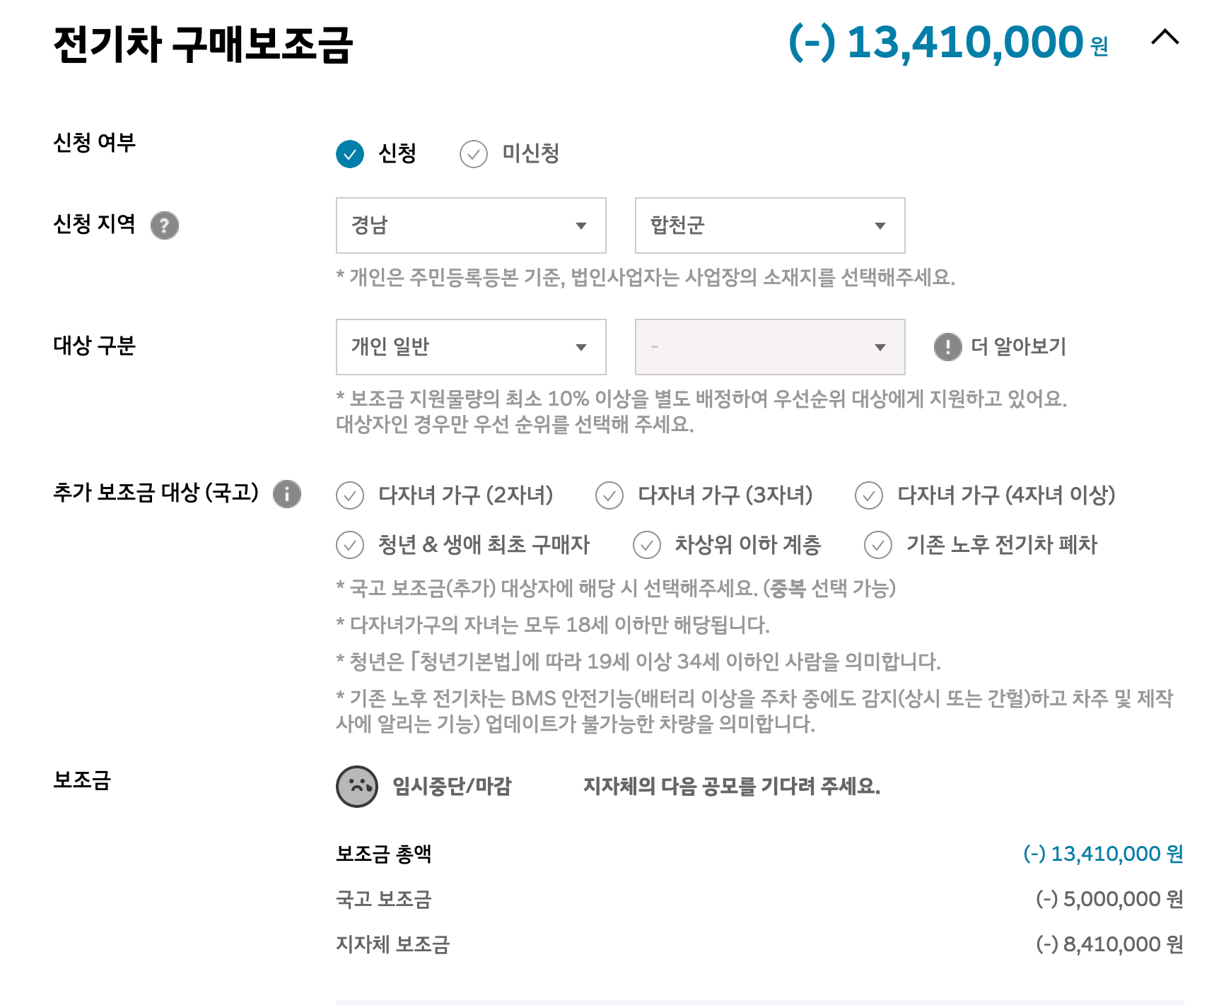This screenshot has width=1226, height=1005.
Task: Open the 경남 region dropdown
Action: point(471,225)
